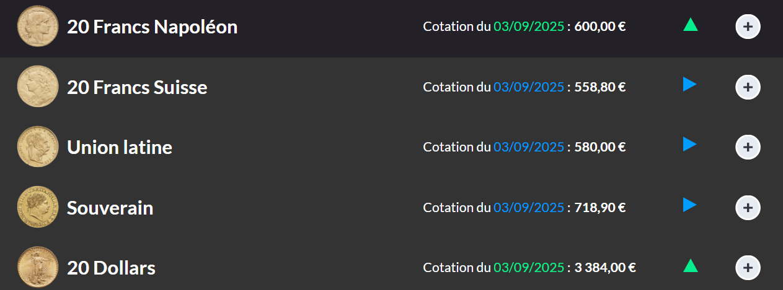
Task: Click the green date on 20 Francs Napoléon
Action: point(529,27)
